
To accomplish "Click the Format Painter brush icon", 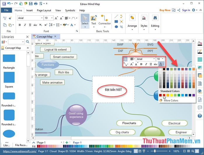I will 10,18.
